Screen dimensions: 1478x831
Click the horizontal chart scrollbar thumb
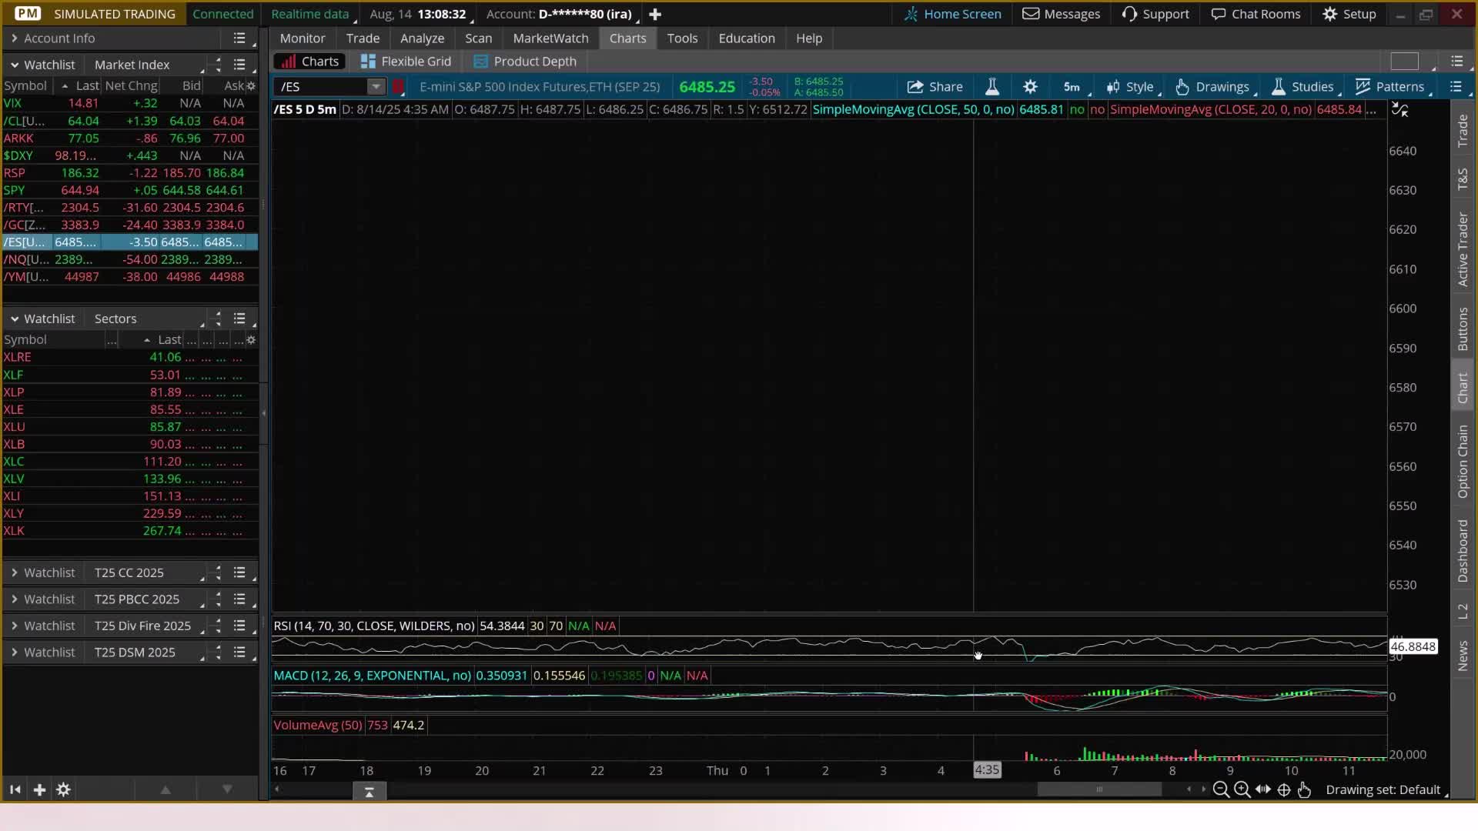click(1098, 789)
